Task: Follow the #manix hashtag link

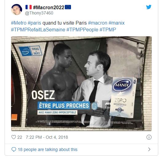Action: click(116, 23)
